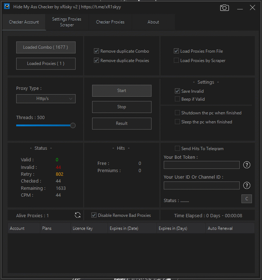
Task: Click the camera screenshot icon in title bar
Action: pos(225,8)
